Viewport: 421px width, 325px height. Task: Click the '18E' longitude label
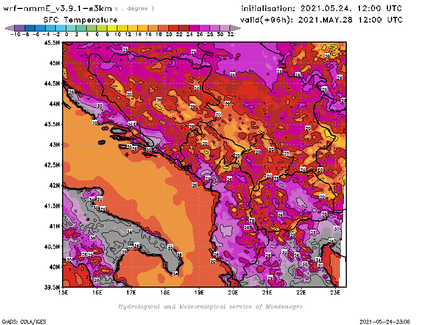(165, 292)
